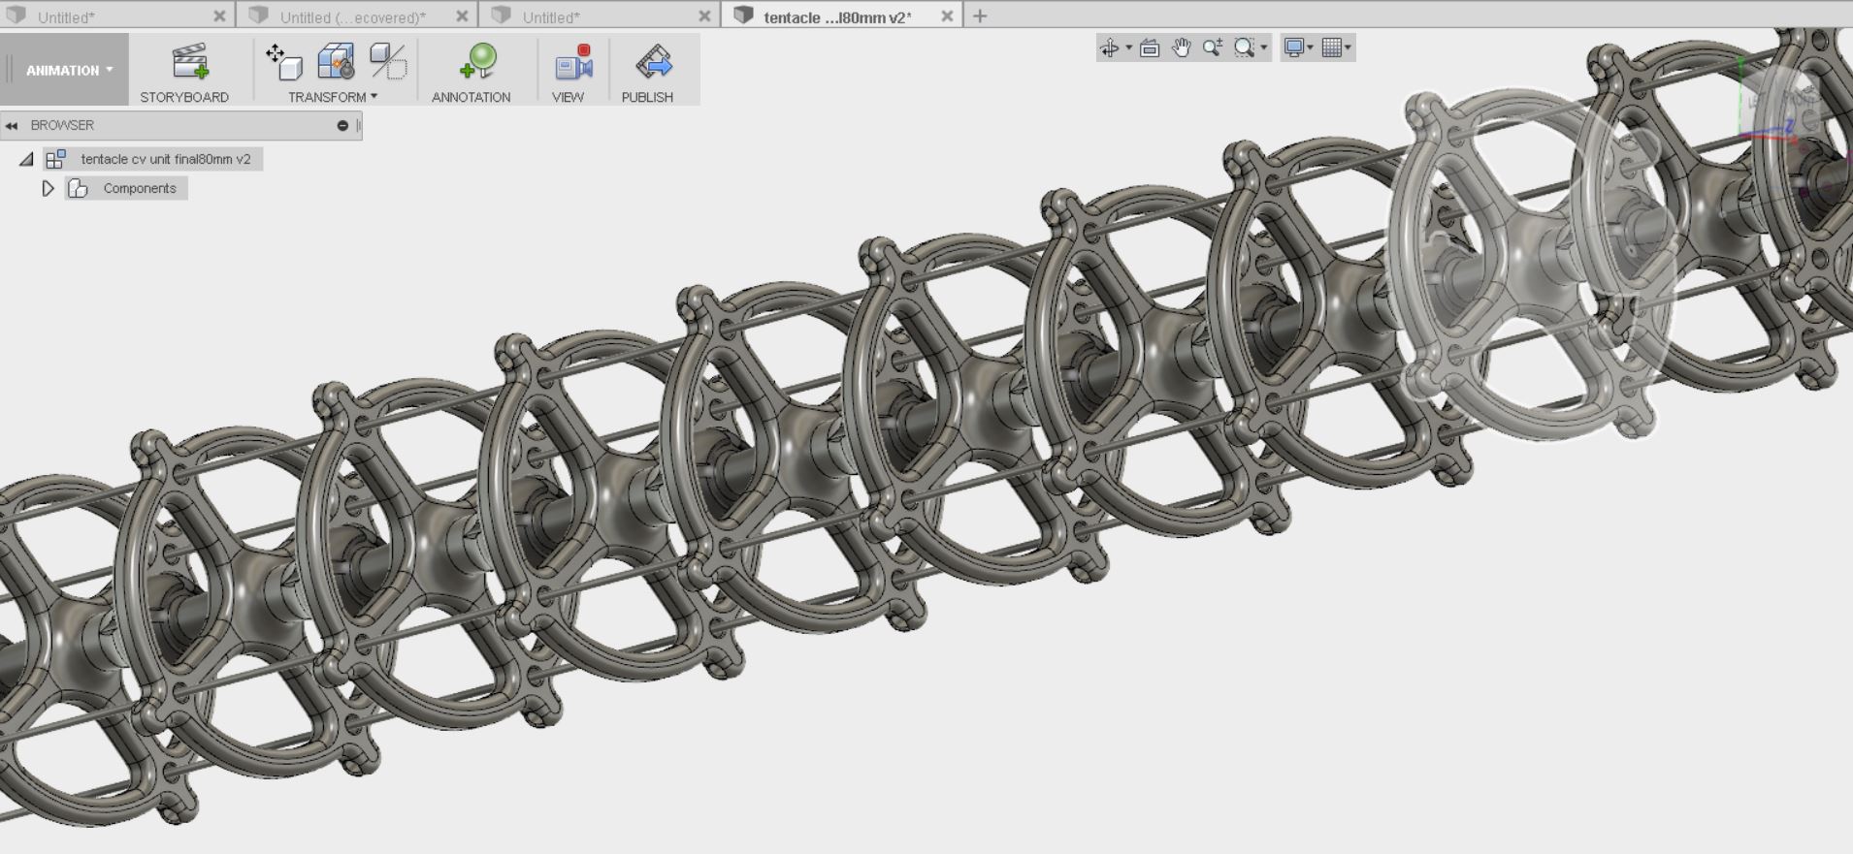Open a new design tab with plus
The image size is (1853, 854).
pyautogui.click(x=980, y=16)
